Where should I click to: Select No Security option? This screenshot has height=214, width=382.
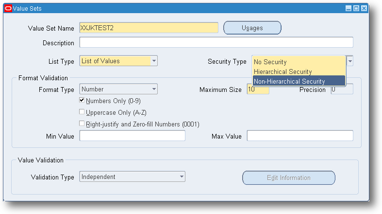click(299, 62)
